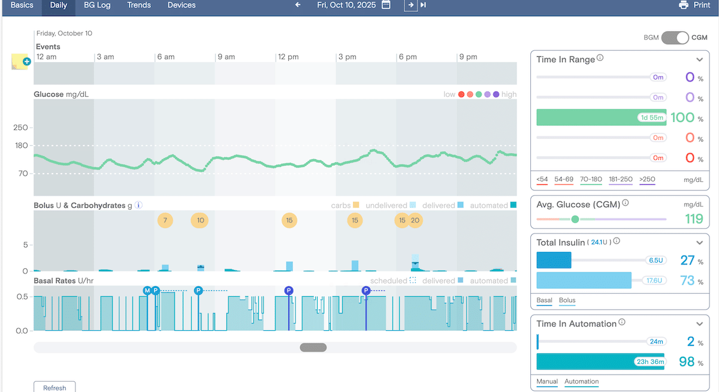Image resolution: width=719 pixels, height=392 pixels.
Task: Switch to the Basics tab
Action: point(22,5)
